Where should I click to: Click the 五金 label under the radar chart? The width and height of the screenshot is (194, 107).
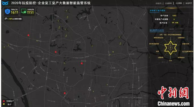[171, 60]
